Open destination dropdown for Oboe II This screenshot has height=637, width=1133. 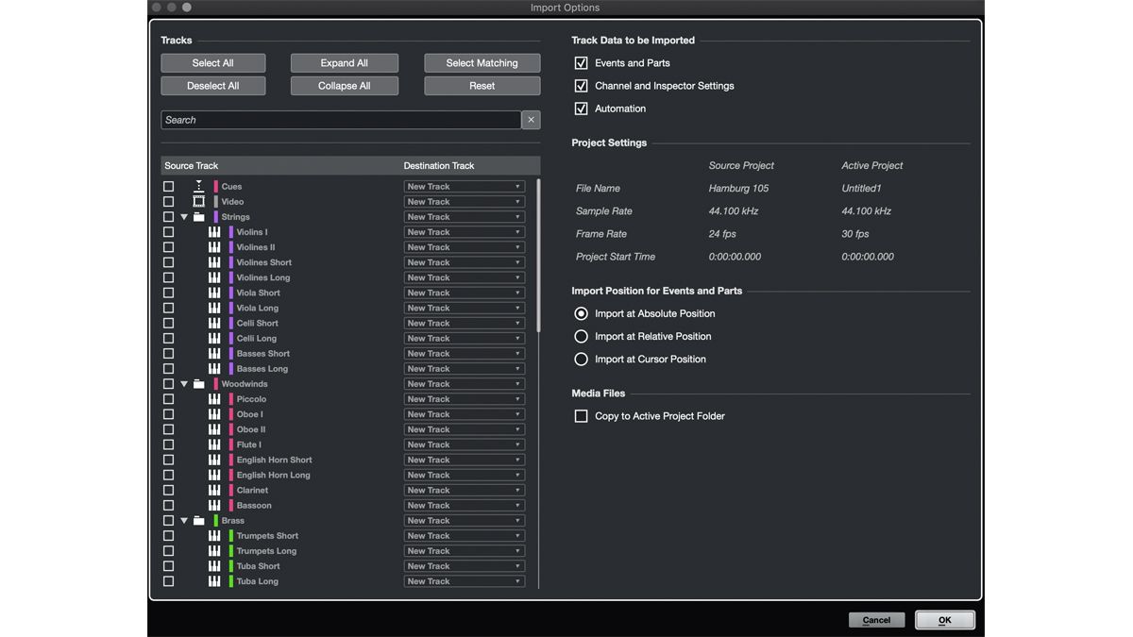(464, 429)
